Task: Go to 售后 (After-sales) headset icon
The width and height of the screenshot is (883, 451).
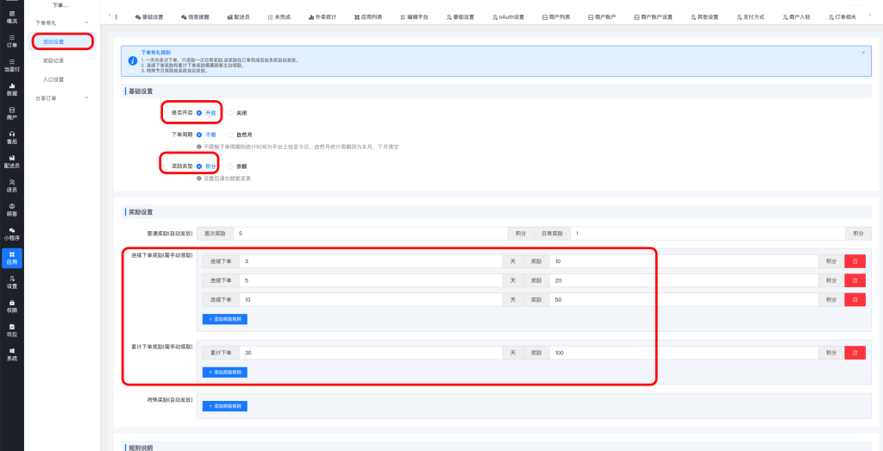Action: point(12,137)
